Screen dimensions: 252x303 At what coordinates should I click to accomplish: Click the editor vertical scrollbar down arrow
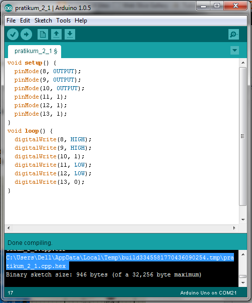pos(243,220)
